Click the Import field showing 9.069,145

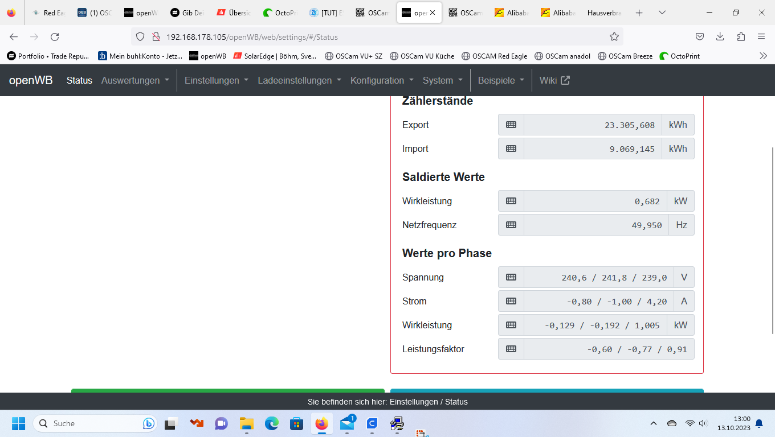point(593,149)
